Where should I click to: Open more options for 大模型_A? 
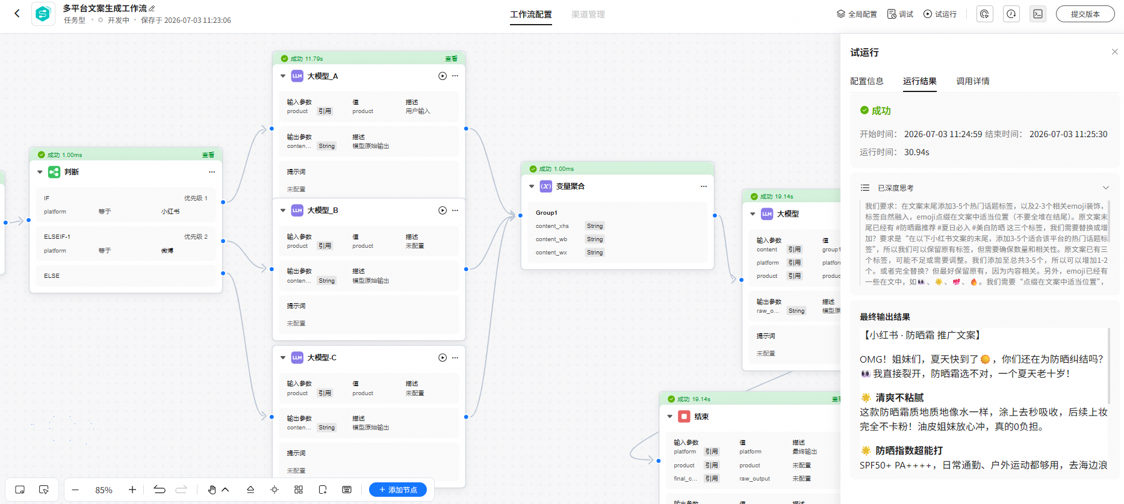455,76
